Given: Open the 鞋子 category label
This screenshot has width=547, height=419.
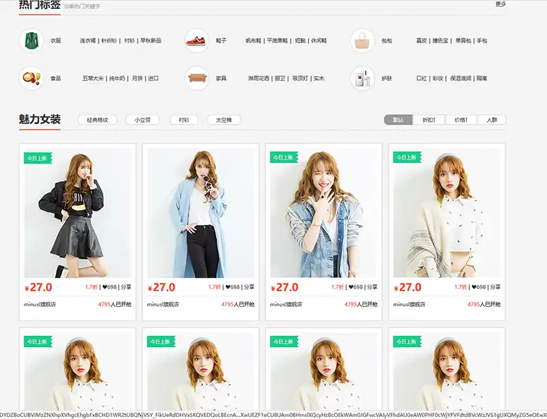Looking at the screenshot, I should [x=221, y=40].
